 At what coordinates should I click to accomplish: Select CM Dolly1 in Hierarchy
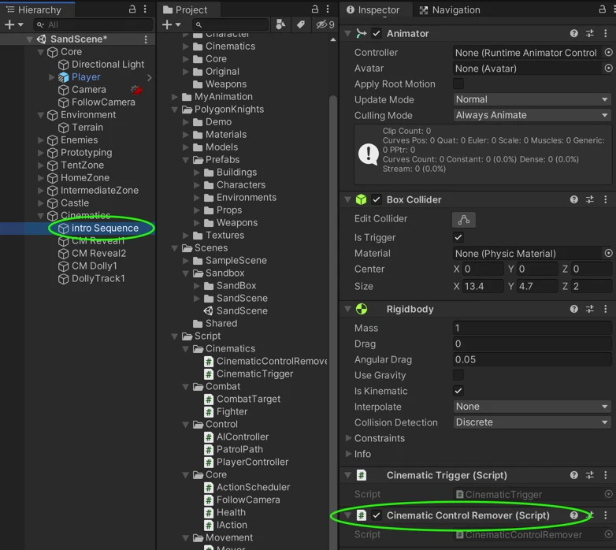[x=95, y=266]
